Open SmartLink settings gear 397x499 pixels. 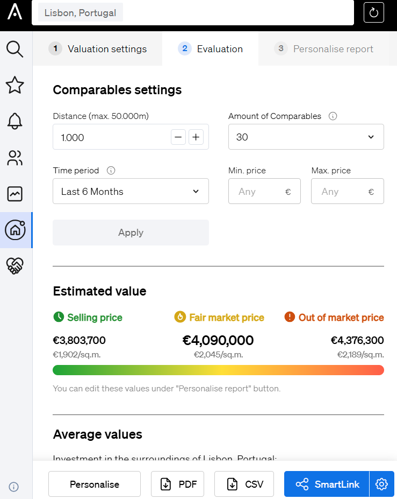click(382, 484)
